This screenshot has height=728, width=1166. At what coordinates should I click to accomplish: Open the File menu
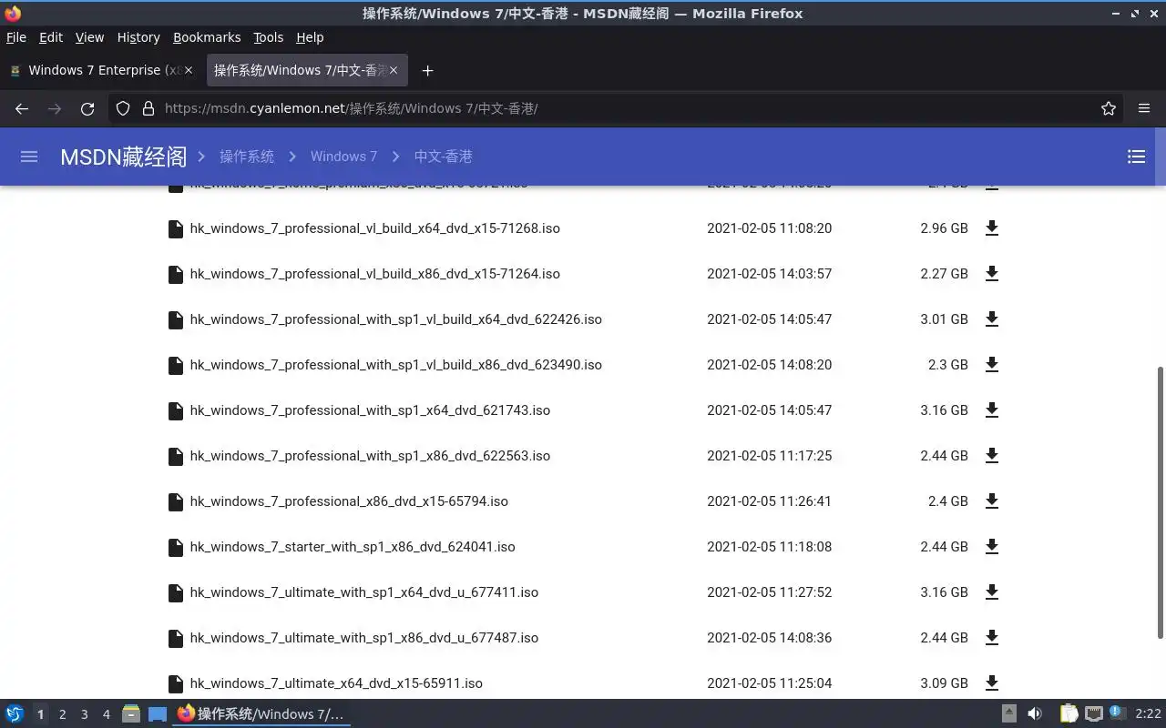pos(16,37)
